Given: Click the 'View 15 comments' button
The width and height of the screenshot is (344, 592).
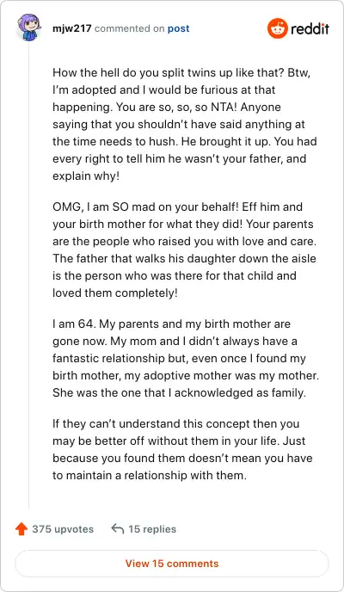Looking at the screenshot, I should point(172,564).
